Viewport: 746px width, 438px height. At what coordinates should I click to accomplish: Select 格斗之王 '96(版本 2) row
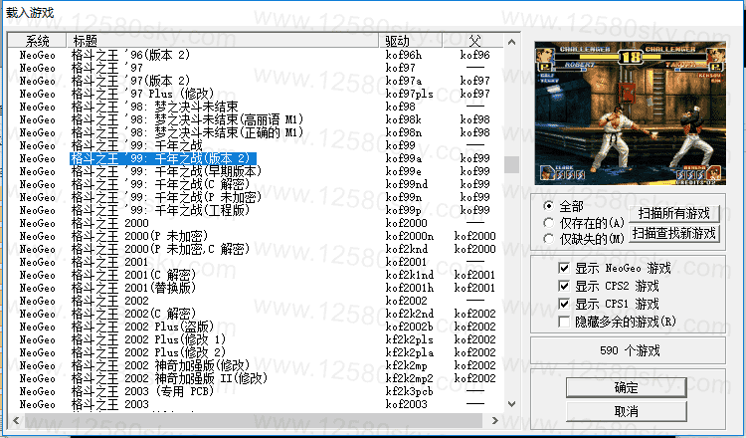(x=255, y=55)
